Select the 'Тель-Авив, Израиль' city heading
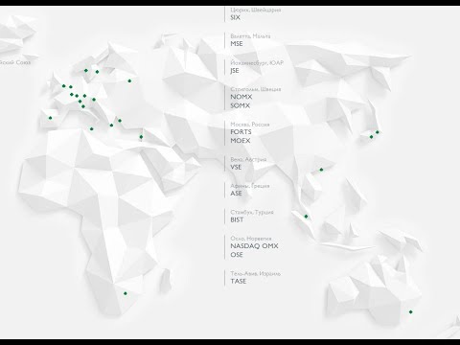This screenshot has height=345, width=460. click(x=255, y=274)
